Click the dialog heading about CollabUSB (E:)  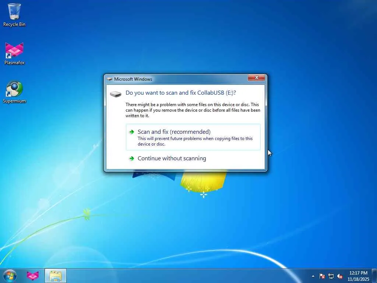point(180,92)
